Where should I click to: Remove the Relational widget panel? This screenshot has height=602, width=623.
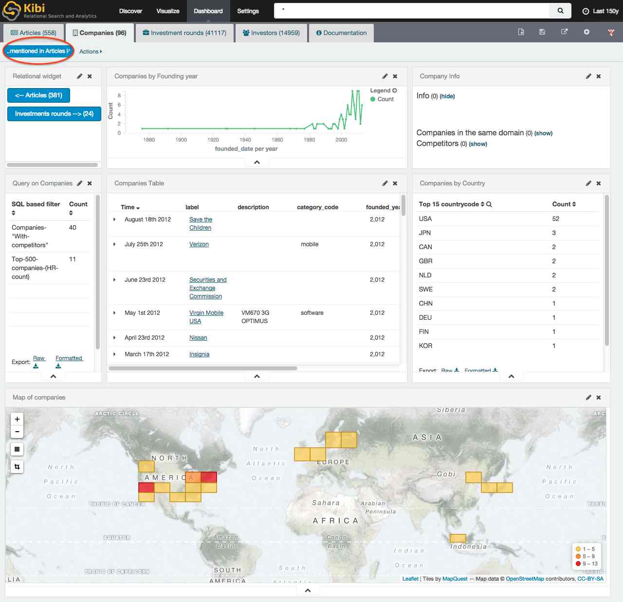pos(90,76)
